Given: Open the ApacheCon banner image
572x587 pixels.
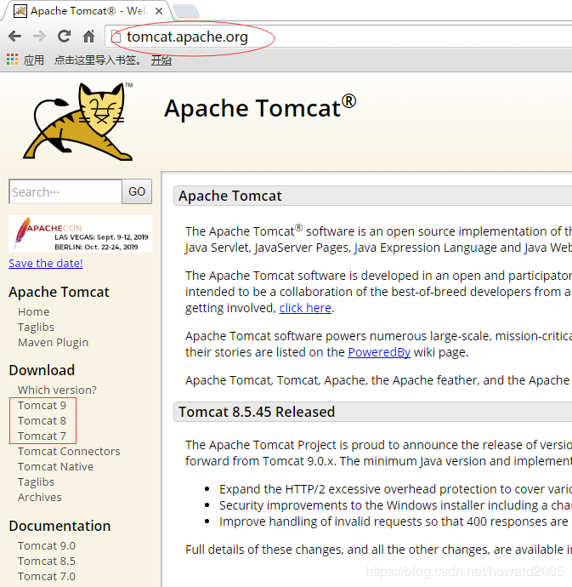Looking at the screenshot, I should [80, 234].
